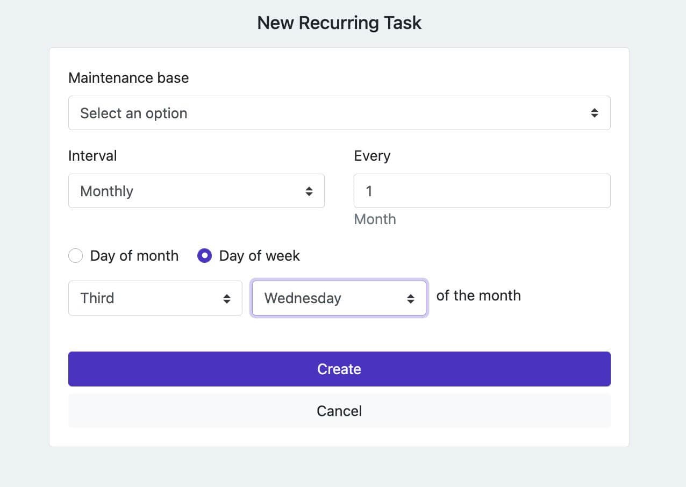Select the Day of week radio button

(205, 256)
